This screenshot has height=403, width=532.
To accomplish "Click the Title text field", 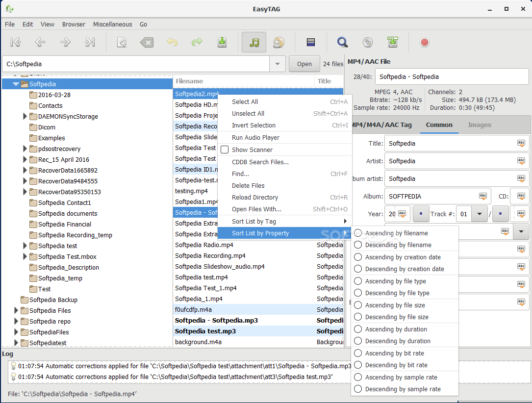I will (456, 143).
